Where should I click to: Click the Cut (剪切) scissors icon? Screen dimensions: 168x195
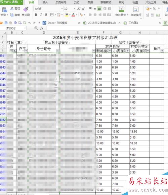[x=12, y=8]
